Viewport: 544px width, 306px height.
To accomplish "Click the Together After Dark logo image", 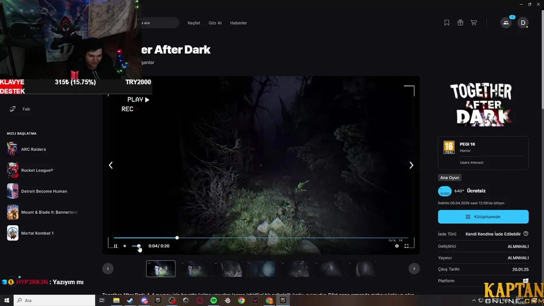I will 481,104.
